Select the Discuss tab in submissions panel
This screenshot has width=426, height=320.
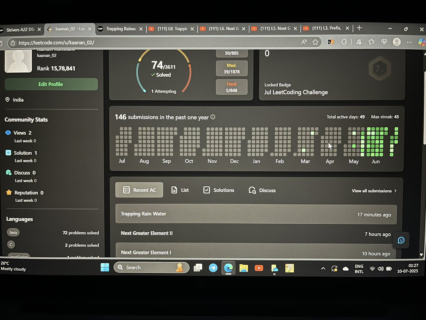(x=262, y=190)
